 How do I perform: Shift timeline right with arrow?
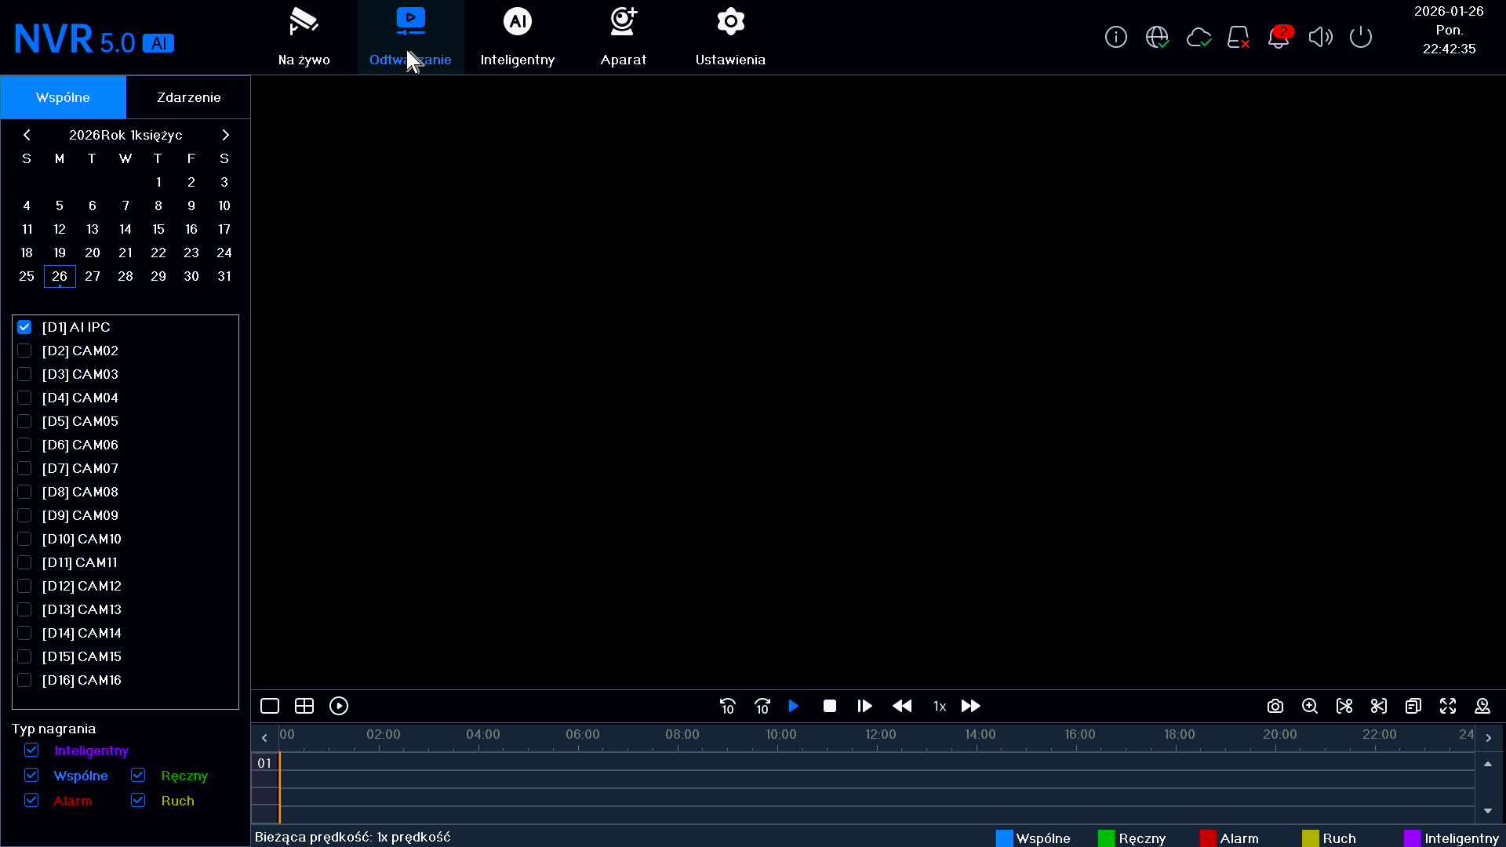click(x=1489, y=737)
